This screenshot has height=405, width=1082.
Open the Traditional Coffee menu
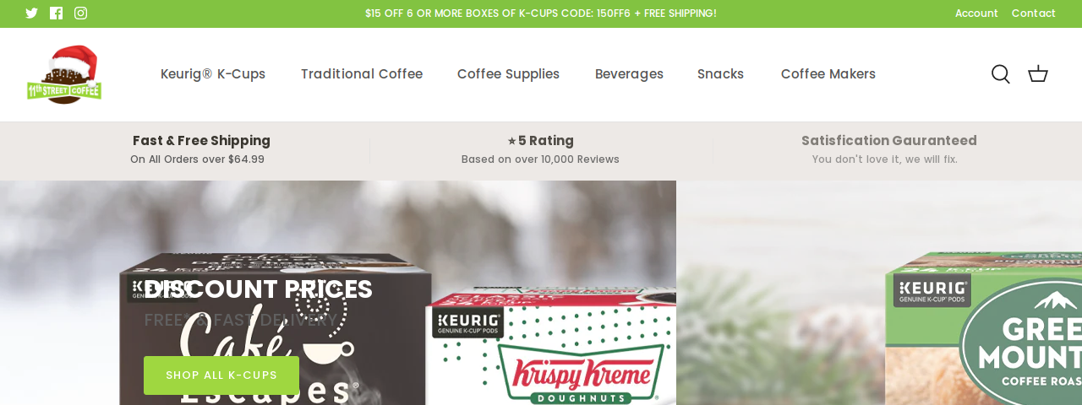362,74
